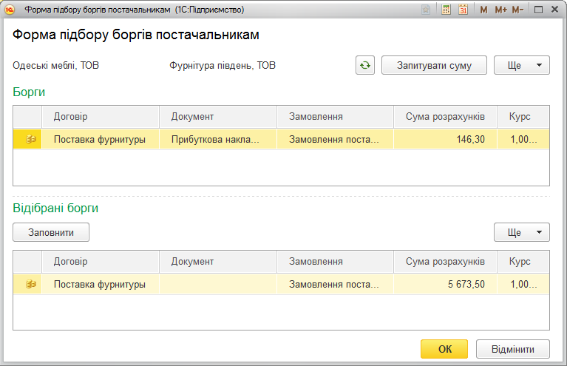
Task: Select the 146,30 amount cell
Action: [445, 139]
